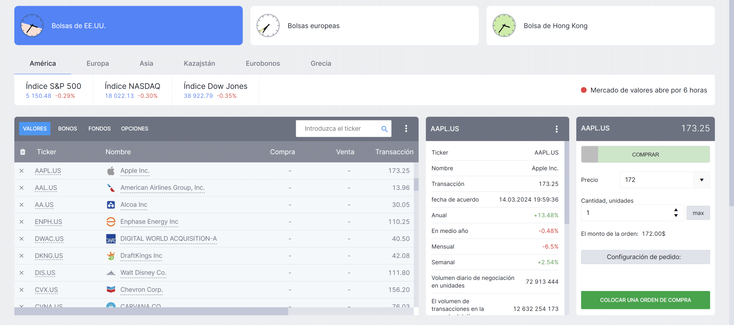Open the Chevron Corp. name link
734x325 pixels.
[142, 290]
